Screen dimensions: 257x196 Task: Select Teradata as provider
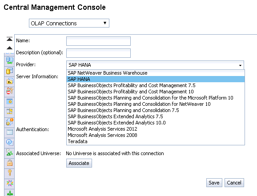pyautogui.click(x=156, y=141)
